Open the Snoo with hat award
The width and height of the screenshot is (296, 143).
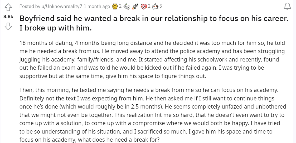126,7
